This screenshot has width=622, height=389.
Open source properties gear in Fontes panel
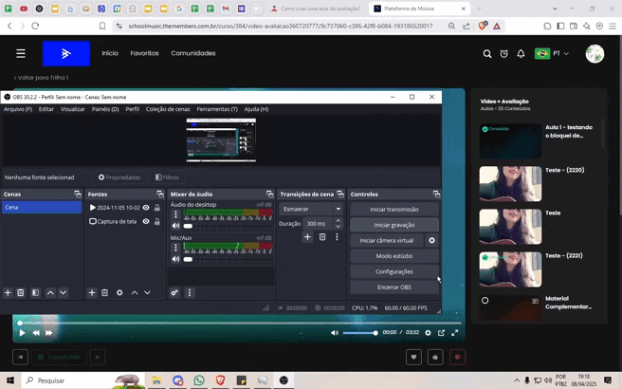pyautogui.click(x=119, y=292)
